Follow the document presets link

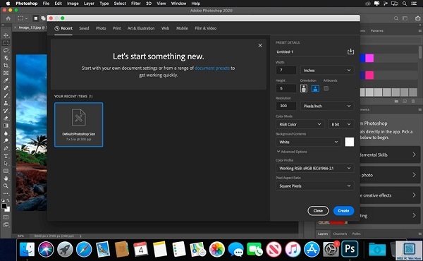point(212,68)
